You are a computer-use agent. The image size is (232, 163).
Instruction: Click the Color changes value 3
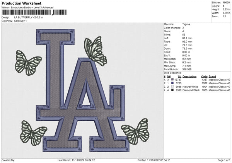183,28
